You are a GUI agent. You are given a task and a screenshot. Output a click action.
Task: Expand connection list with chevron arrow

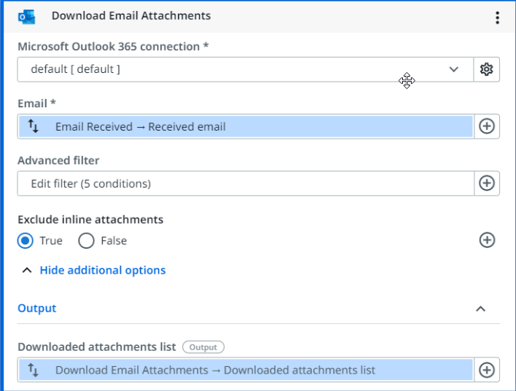click(454, 69)
